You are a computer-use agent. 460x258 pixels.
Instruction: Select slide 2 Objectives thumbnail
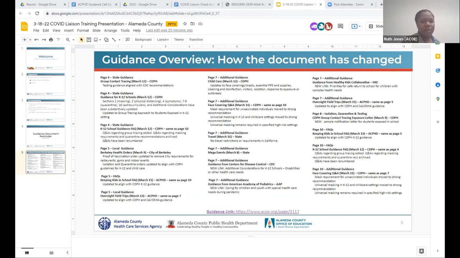pyautogui.click(x=46, y=84)
